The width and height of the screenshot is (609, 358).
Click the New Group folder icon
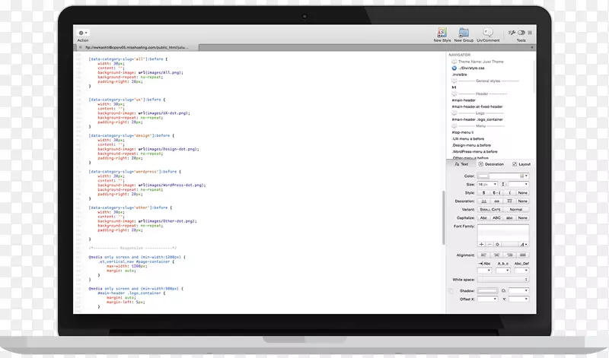(464, 33)
